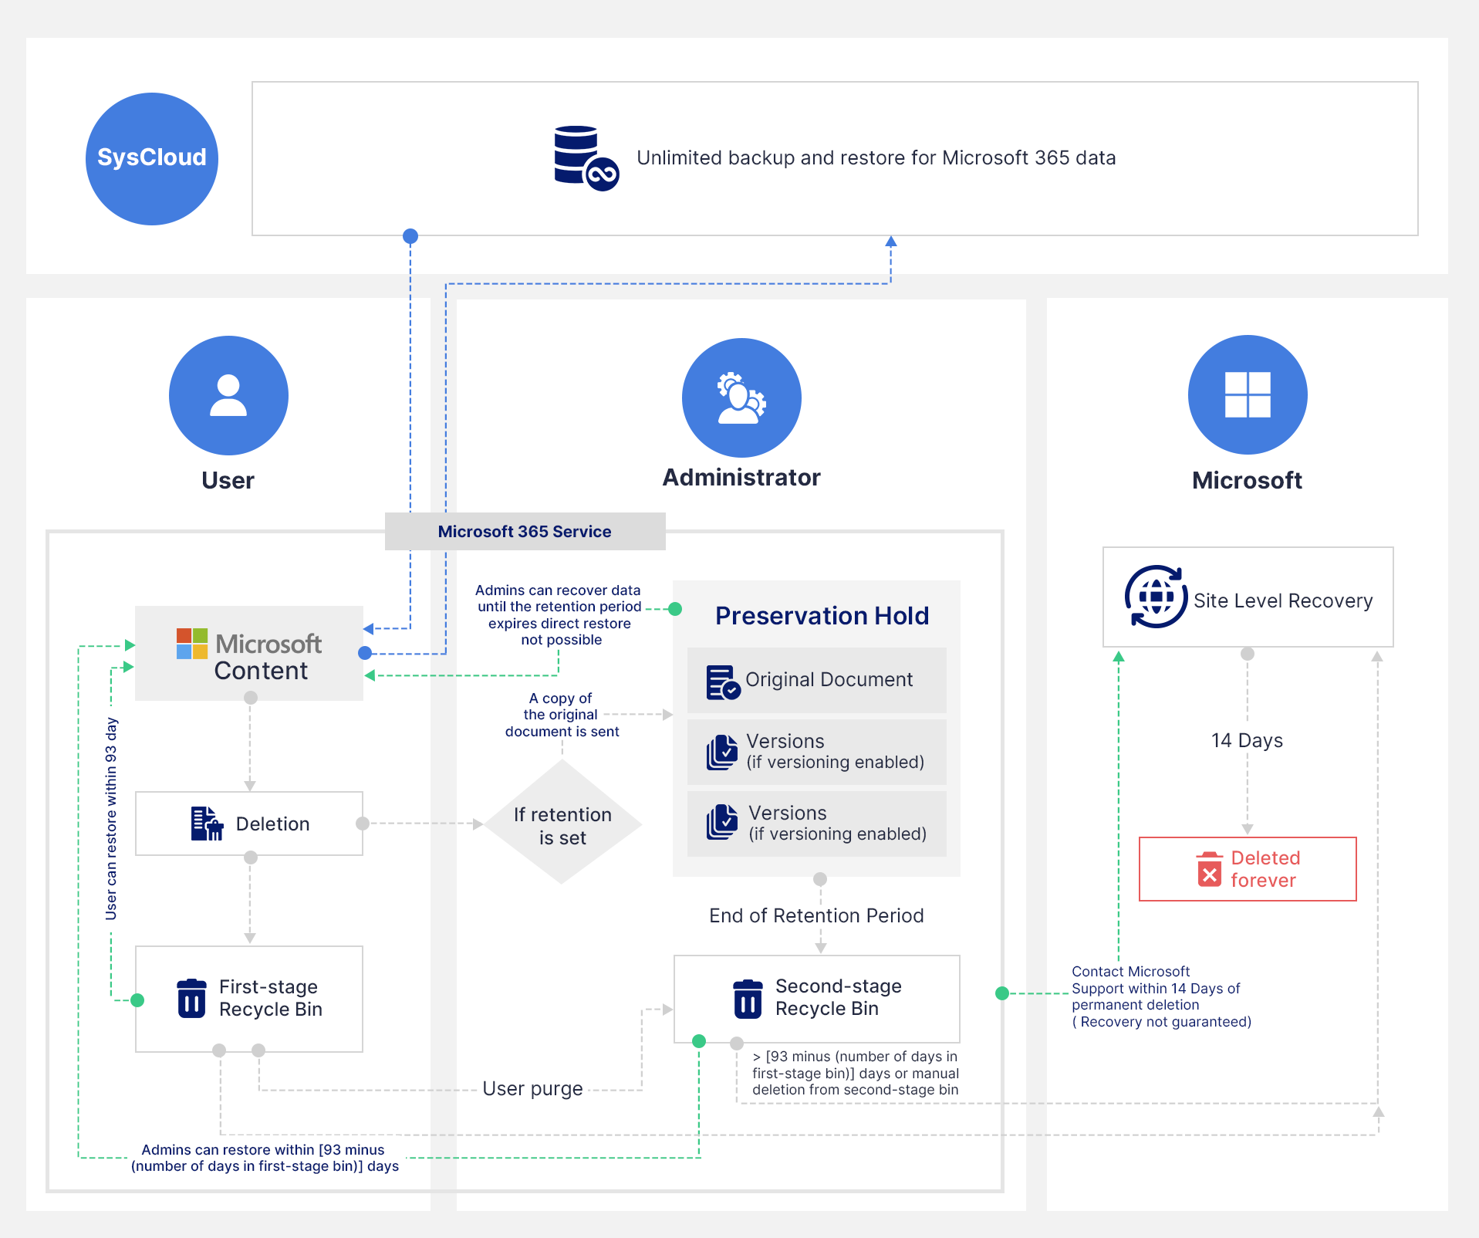Click the Deletion document icon
Image resolution: width=1479 pixels, height=1238 pixels.
click(x=207, y=824)
